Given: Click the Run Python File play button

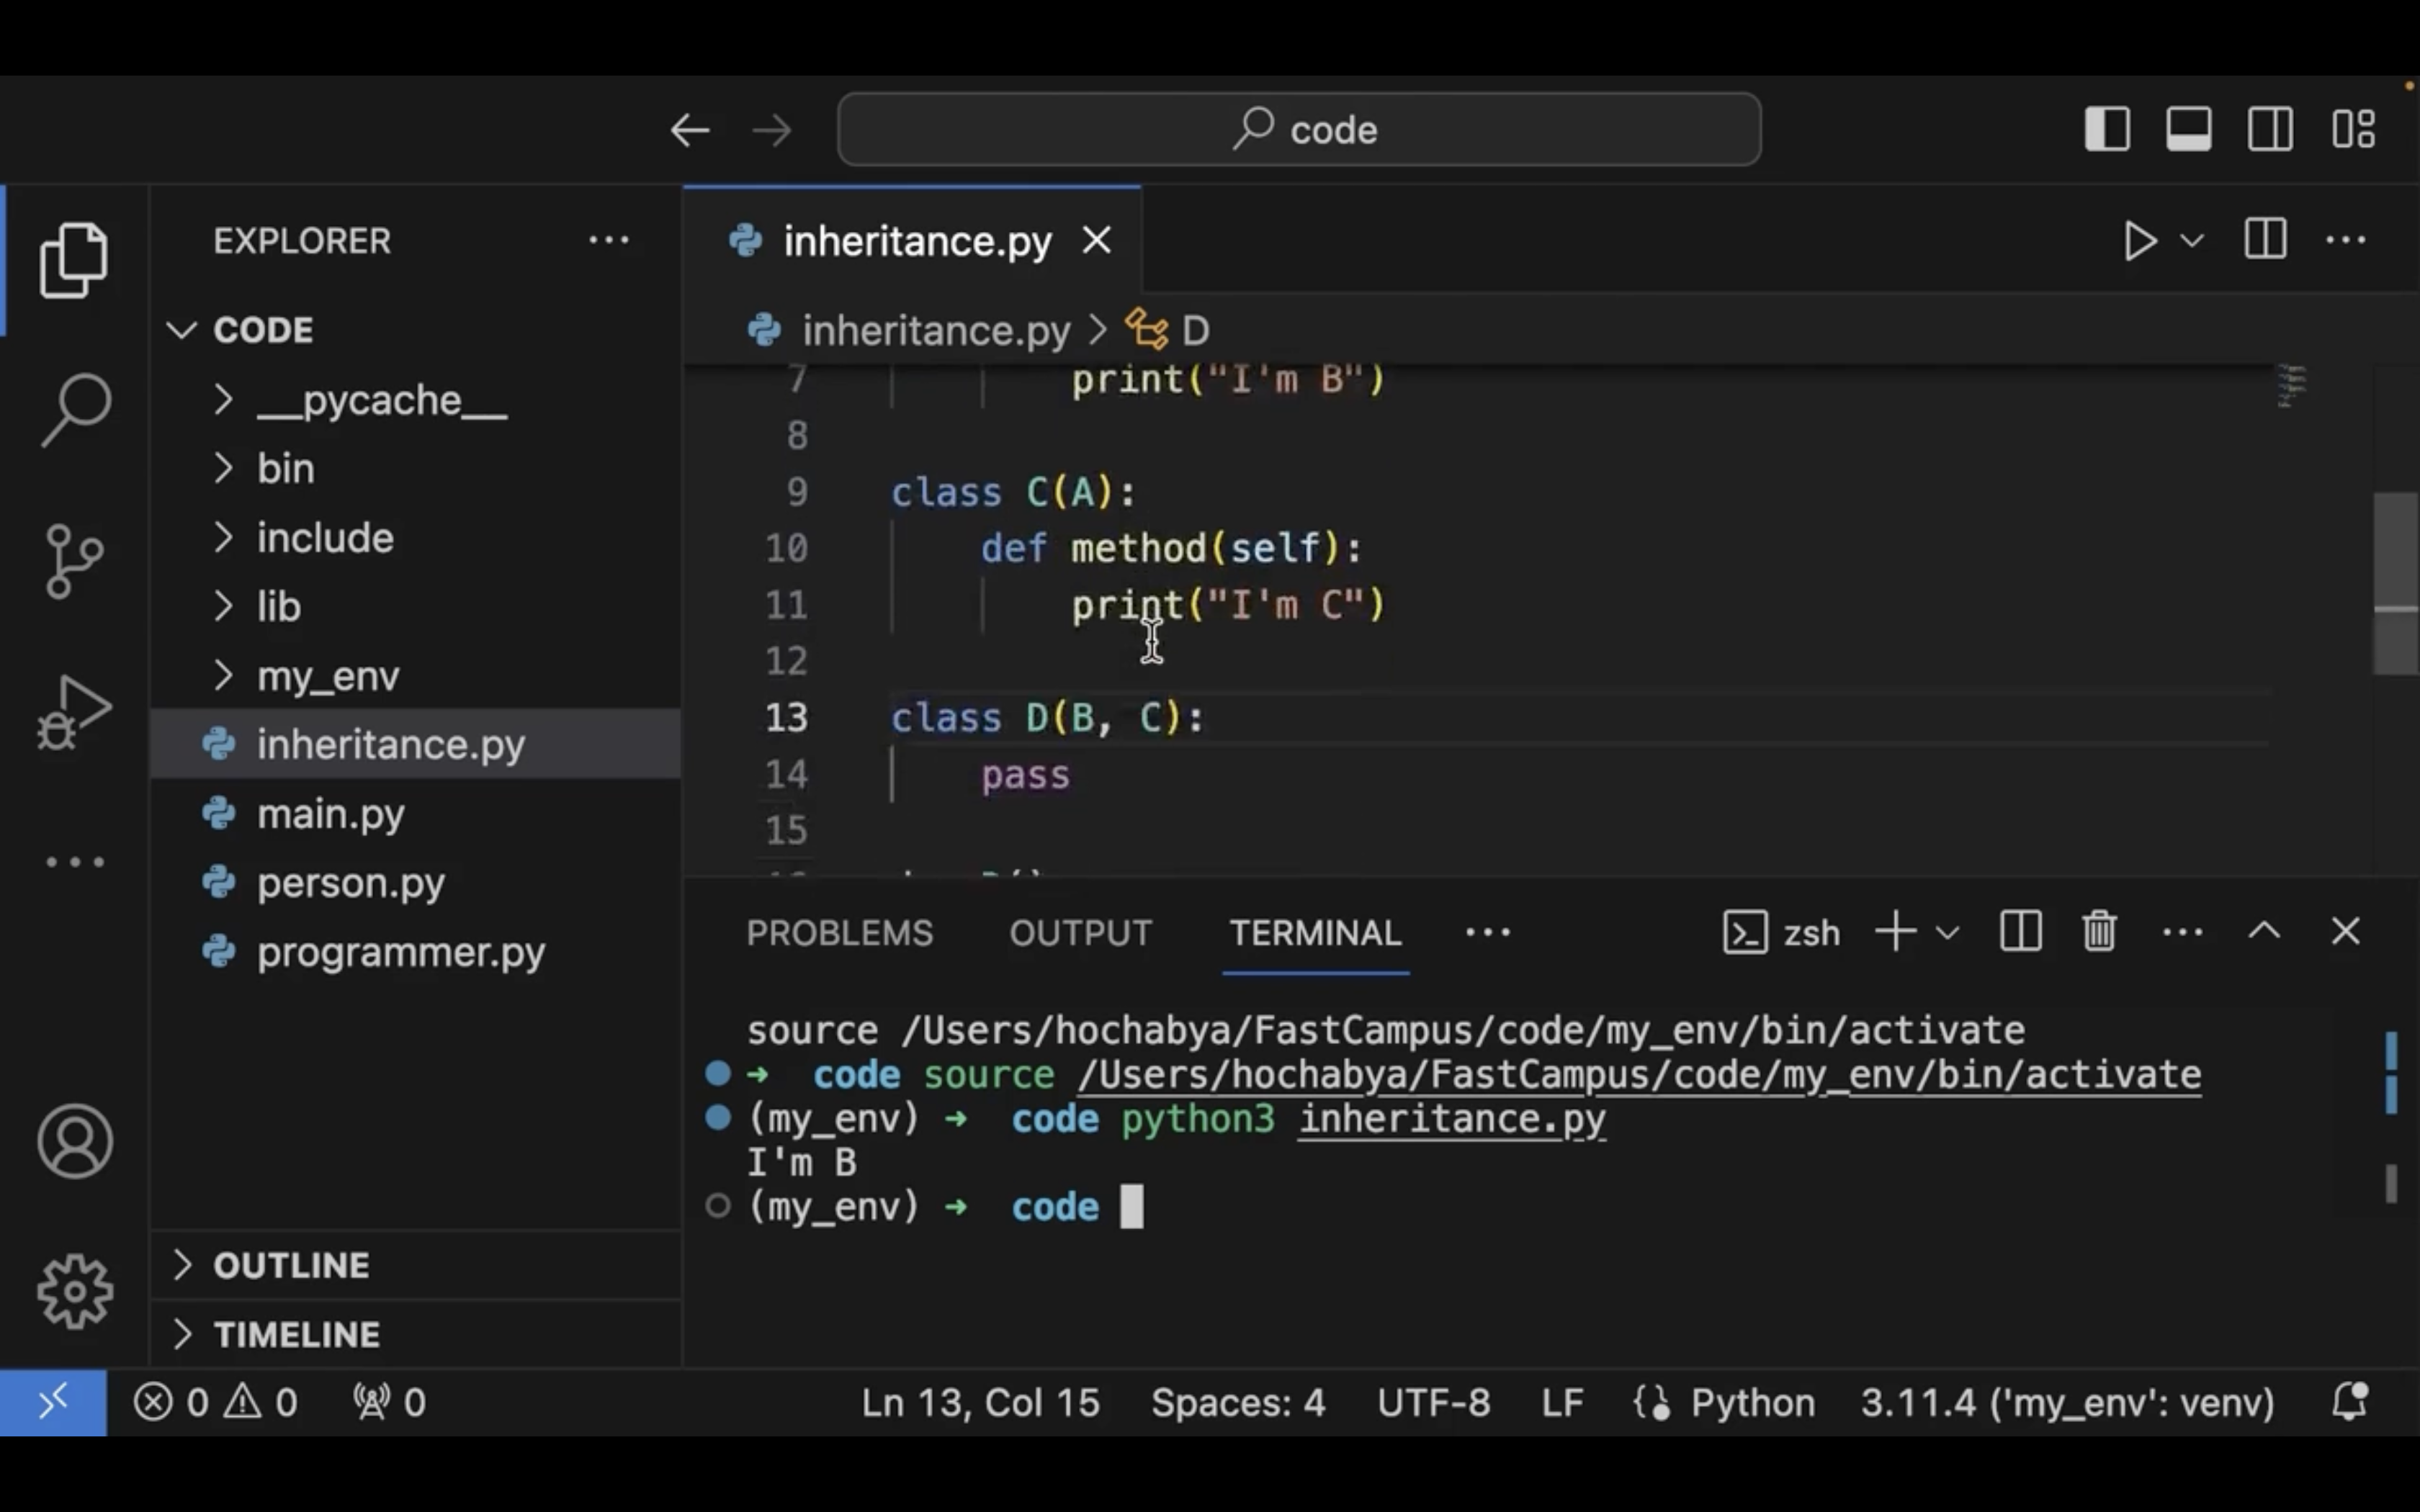Looking at the screenshot, I should [x=2138, y=241].
